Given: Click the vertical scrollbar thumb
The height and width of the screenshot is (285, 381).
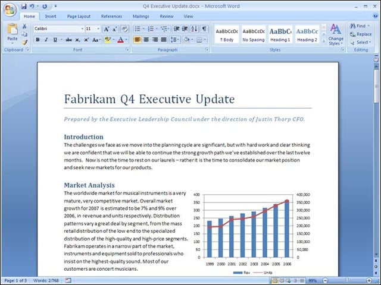Looking at the screenshot, I should click(x=376, y=86).
